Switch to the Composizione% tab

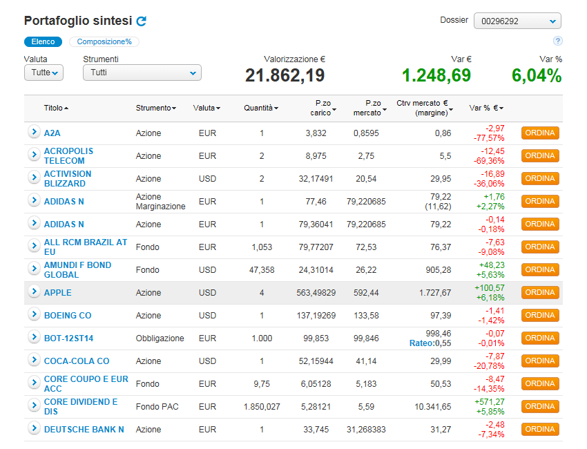(x=104, y=41)
